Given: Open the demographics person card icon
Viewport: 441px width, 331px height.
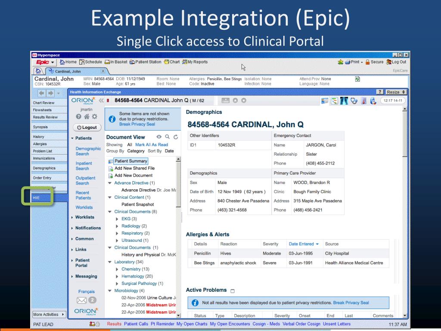Looking at the screenshot, I should pos(325,101).
